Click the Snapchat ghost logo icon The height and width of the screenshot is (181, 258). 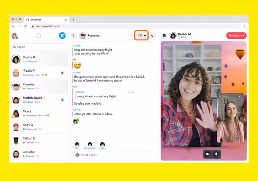(39, 36)
